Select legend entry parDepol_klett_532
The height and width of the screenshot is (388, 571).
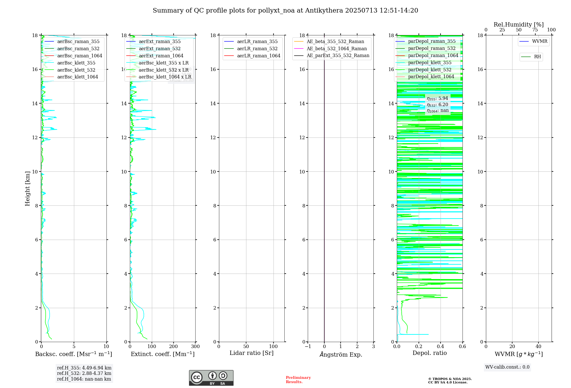point(424,70)
